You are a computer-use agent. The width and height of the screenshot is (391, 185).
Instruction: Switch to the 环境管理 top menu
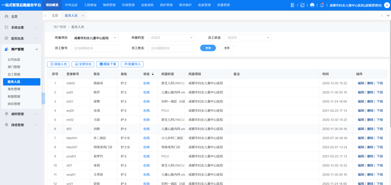pyautogui.click(x=128, y=5)
